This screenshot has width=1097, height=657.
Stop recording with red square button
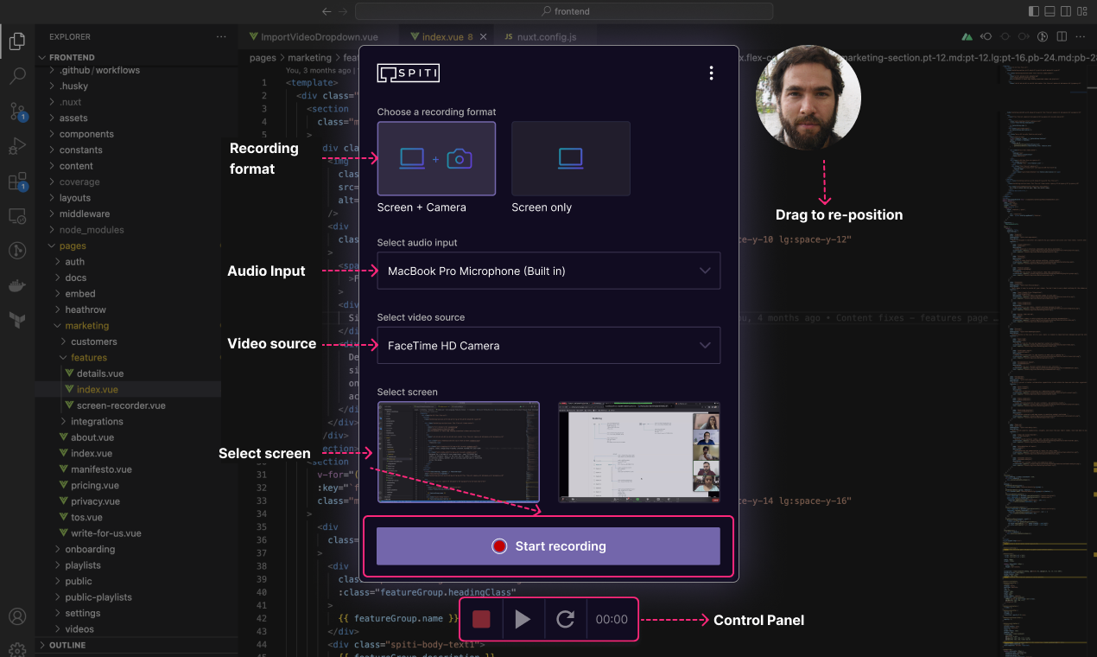coord(481,619)
